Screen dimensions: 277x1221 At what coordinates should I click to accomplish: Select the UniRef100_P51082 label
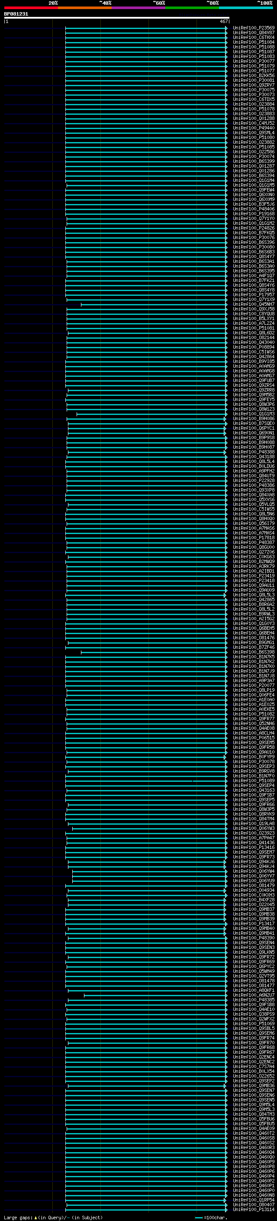point(253,714)
